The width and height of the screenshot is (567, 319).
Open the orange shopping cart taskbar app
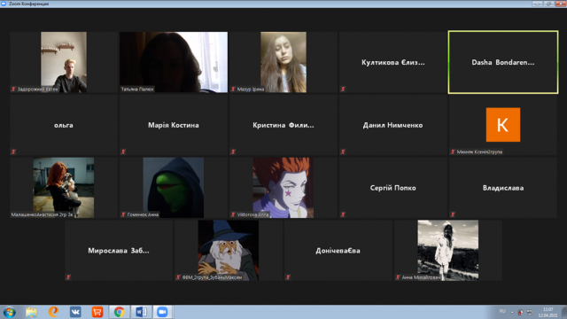point(97,312)
